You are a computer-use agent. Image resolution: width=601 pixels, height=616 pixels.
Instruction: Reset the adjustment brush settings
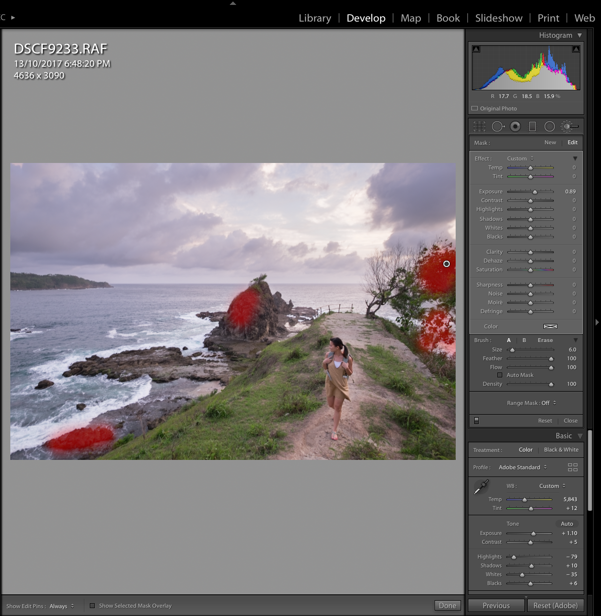(x=545, y=421)
